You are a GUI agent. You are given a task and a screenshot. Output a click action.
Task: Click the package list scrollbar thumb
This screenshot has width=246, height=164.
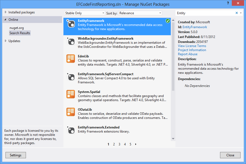pyautogui.click(x=173, y=57)
